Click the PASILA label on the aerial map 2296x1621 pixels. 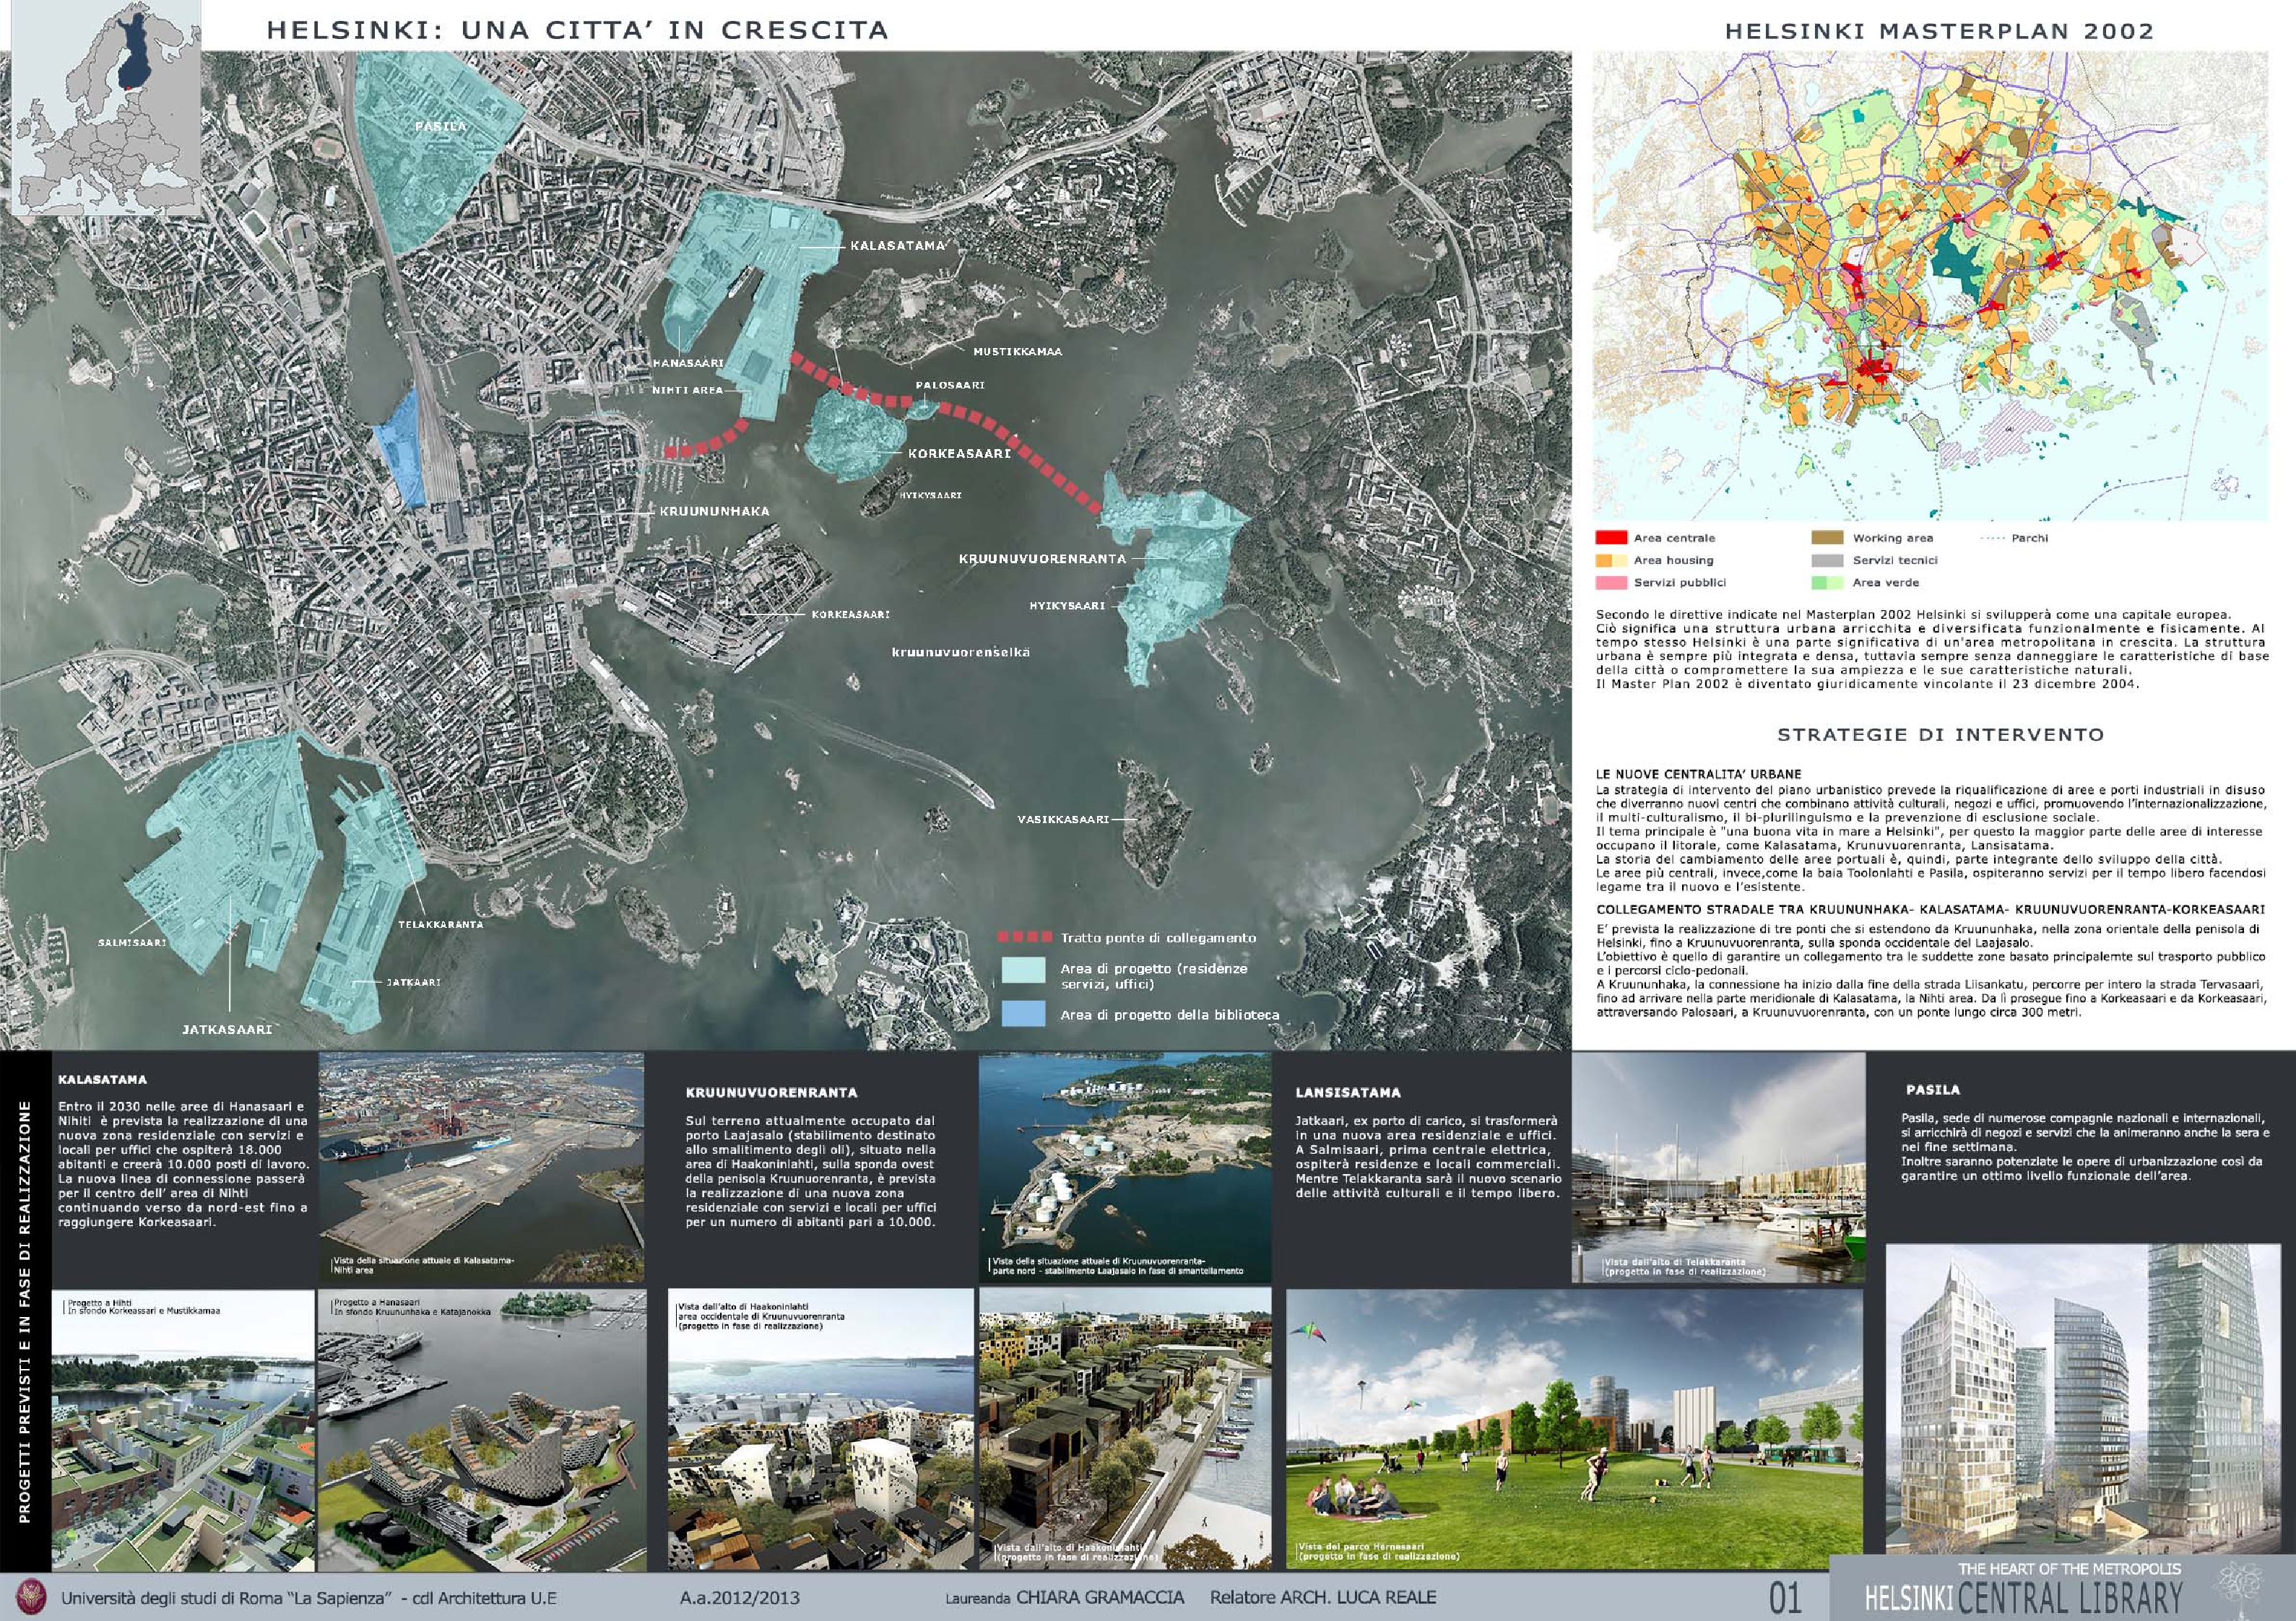click(441, 127)
